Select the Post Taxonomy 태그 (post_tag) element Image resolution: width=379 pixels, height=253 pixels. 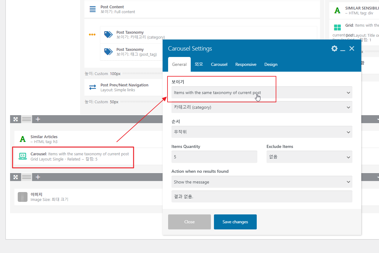pyautogui.click(x=137, y=52)
